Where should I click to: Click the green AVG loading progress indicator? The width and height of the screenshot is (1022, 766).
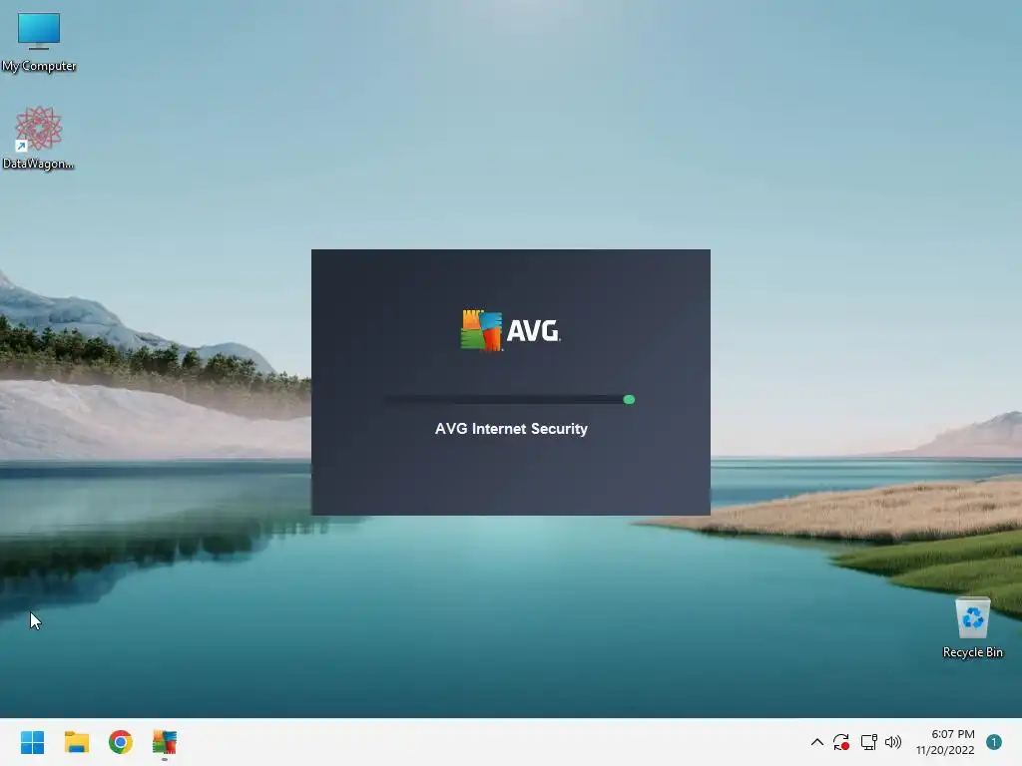pos(629,399)
